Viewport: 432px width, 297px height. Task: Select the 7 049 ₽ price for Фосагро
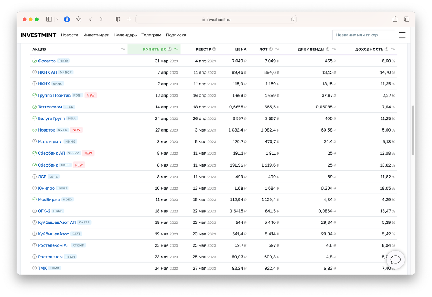pos(239,61)
